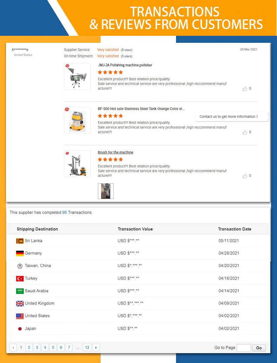Jump to last page 12
The image size is (277, 363).
tap(87, 348)
